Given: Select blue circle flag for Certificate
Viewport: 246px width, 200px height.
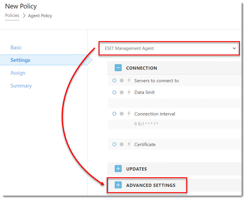Looking at the screenshot, I should click(x=114, y=144).
